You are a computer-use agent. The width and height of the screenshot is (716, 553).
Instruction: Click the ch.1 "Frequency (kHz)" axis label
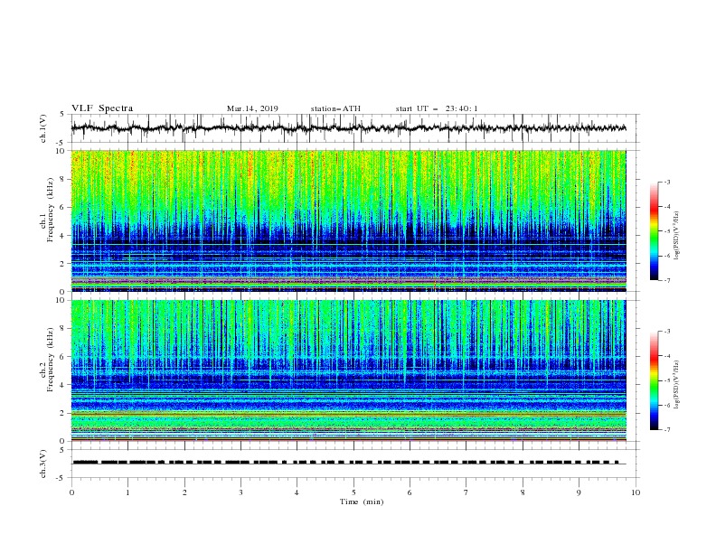51,210
